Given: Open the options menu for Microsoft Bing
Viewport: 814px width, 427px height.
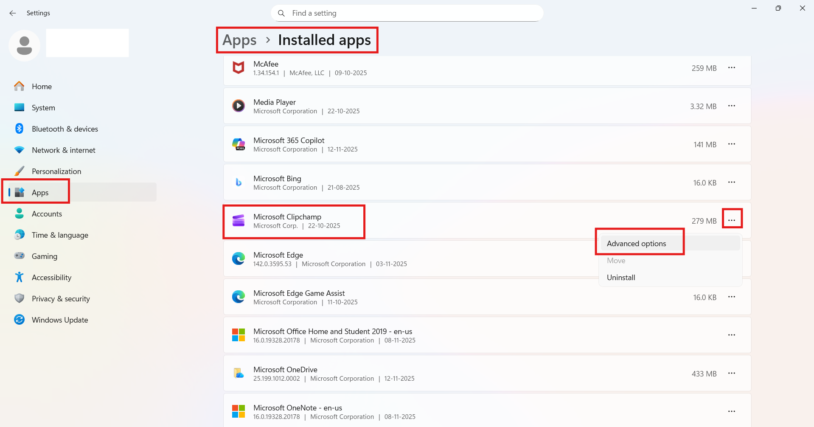Looking at the screenshot, I should (732, 182).
